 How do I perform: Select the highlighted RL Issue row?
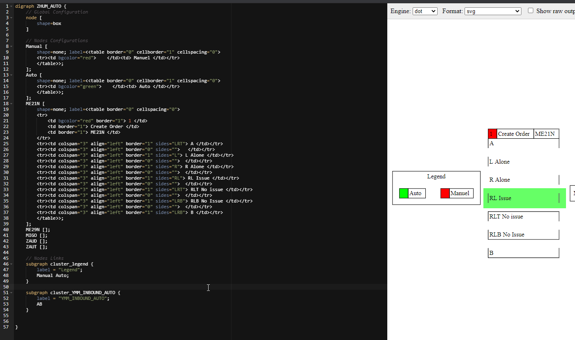524,198
